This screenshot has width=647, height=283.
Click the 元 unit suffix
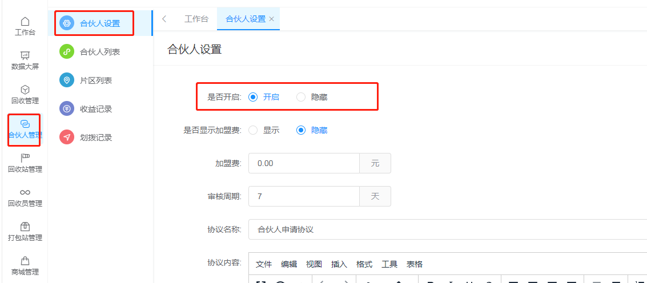(x=375, y=163)
